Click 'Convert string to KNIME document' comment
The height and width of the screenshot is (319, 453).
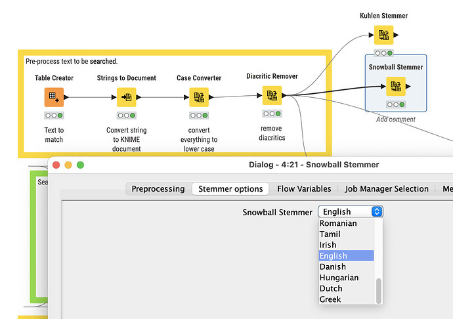tap(127, 139)
